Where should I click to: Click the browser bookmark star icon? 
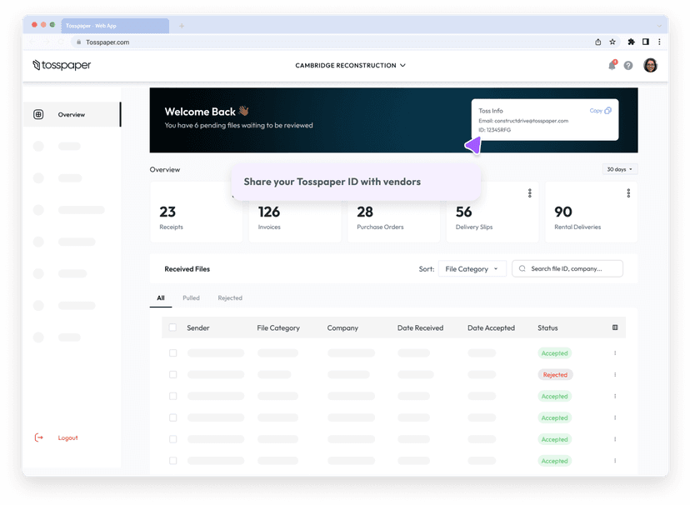coord(612,42)
